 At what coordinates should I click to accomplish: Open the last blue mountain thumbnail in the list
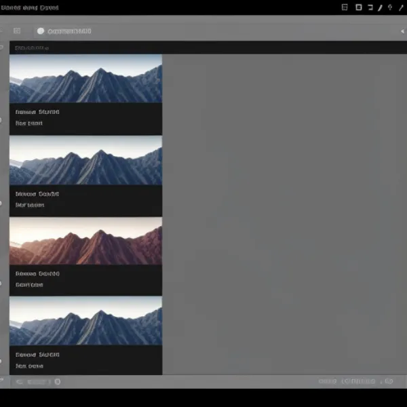tap(85, 321)
